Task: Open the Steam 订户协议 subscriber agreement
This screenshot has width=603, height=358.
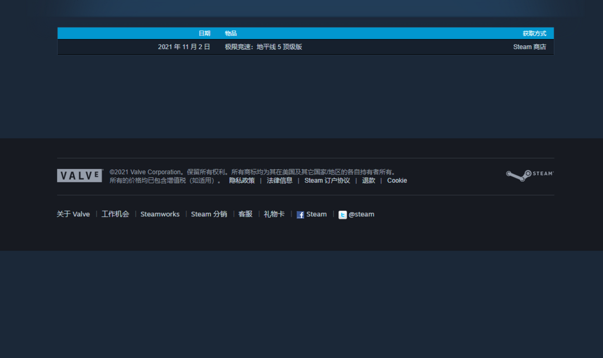Action: tap(327, 181)
